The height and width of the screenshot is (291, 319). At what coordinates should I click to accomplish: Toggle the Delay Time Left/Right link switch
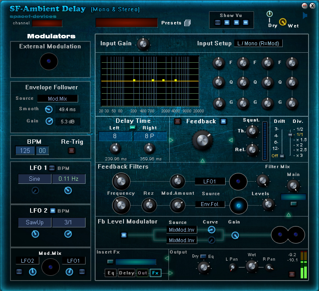(132, 128)
